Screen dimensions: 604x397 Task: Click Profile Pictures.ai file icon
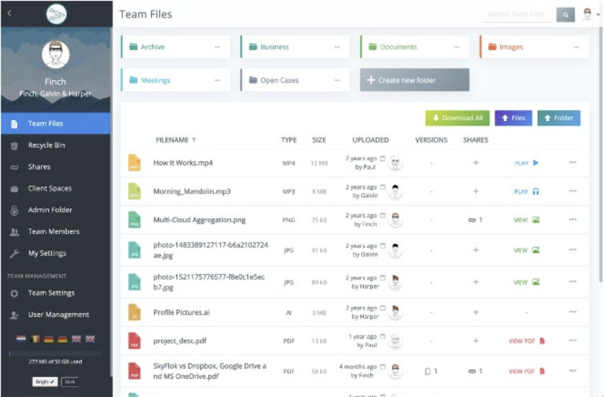coord(134,312)
